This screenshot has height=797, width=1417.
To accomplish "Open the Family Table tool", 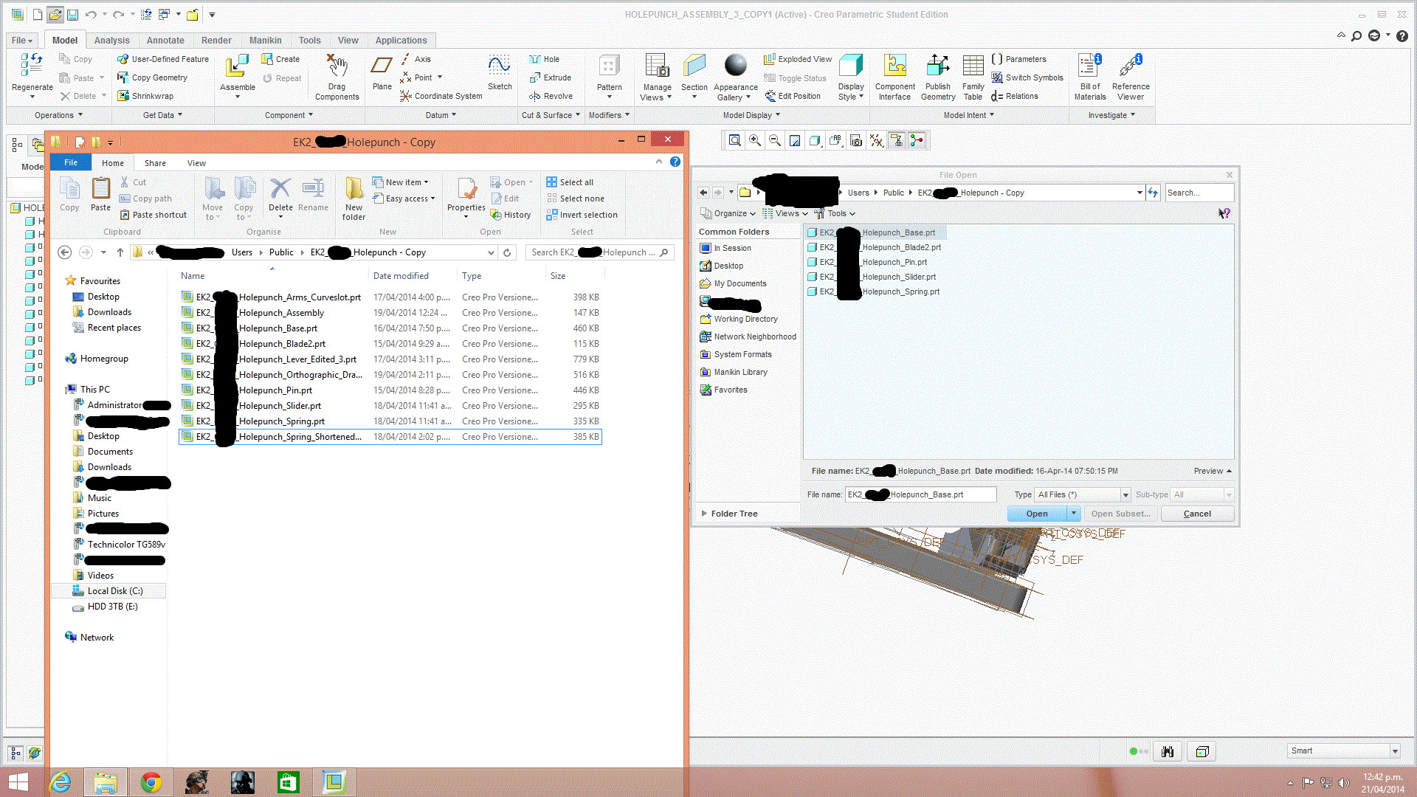I will (973, 76).
